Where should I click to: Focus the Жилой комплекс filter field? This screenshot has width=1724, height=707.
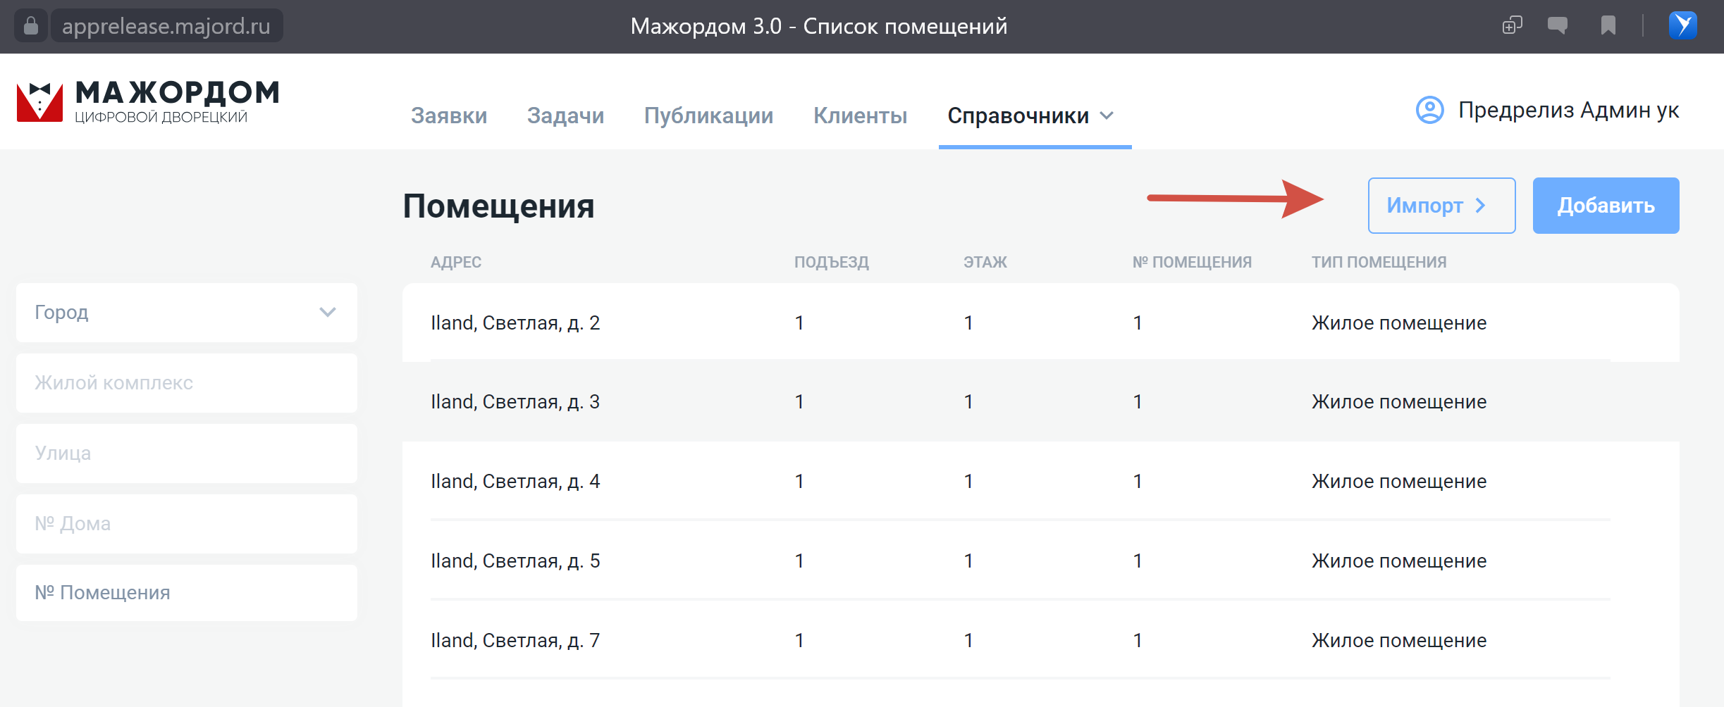tap(186, 383)
